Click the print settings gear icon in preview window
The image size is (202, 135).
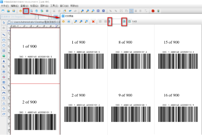pyautogui.click(x=64, y=21)
